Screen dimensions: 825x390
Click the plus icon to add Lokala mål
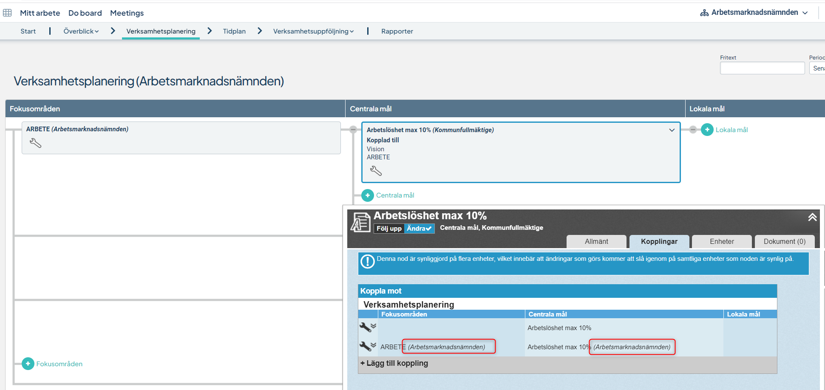pos(707,130)
